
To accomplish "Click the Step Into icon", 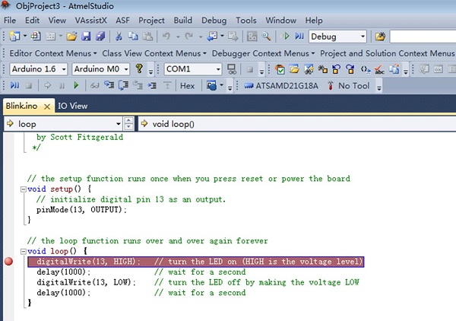I will point(109,85).
